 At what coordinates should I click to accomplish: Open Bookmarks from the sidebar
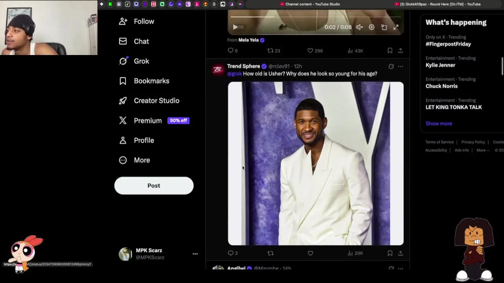coord(144,81)
